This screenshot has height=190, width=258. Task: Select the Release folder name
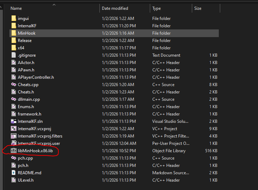pos(25,41)
